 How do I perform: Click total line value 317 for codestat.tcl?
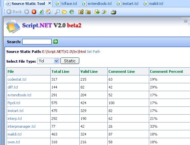54,79
